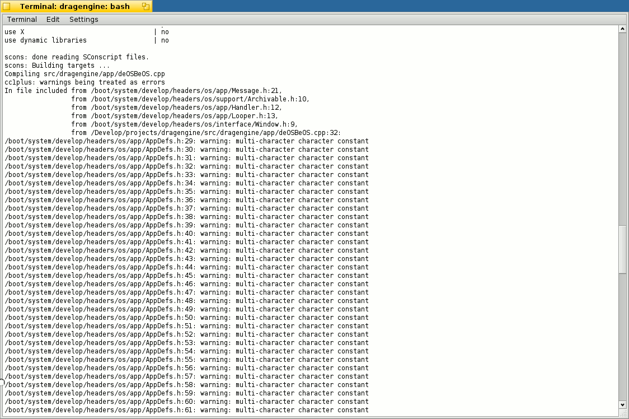Click the 'deOSBeOS.cpp:32:' include line
This screenshot has width=629, height=419.
[x=206, y=133]
